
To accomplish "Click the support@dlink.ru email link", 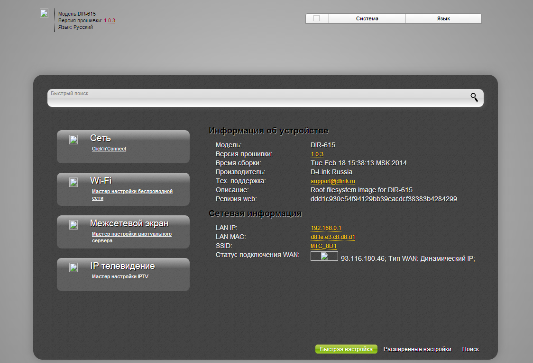I will click(333, 181).
